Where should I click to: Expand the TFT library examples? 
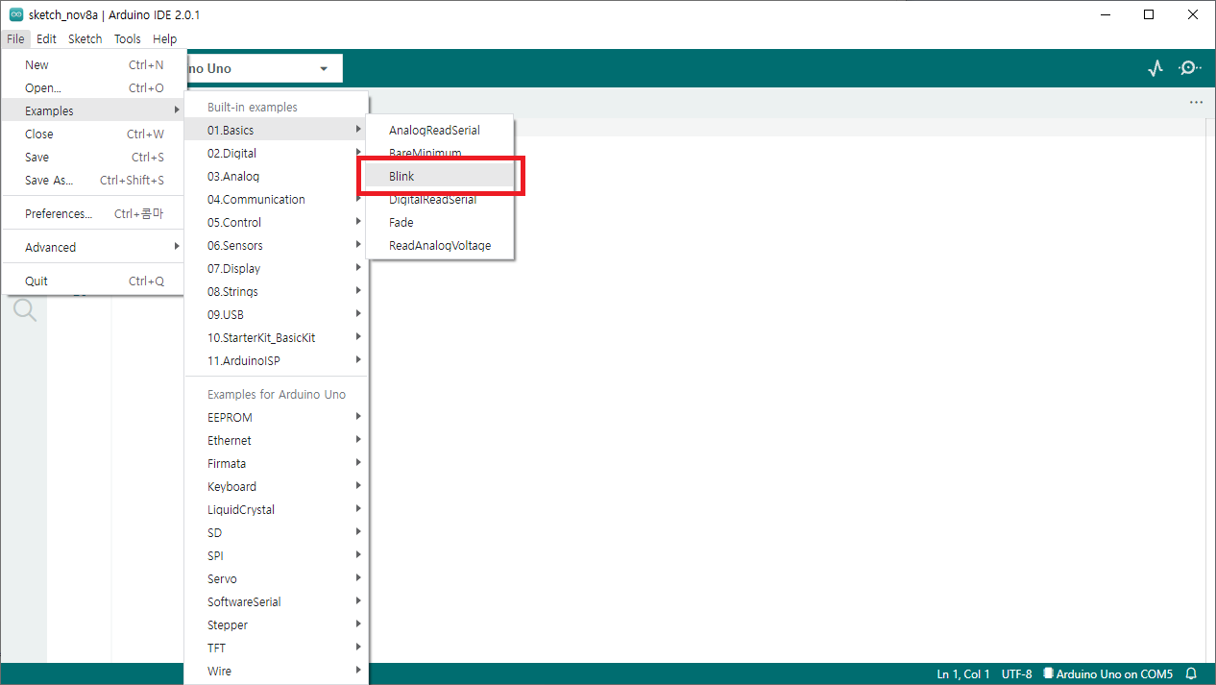tap(276, 648)
